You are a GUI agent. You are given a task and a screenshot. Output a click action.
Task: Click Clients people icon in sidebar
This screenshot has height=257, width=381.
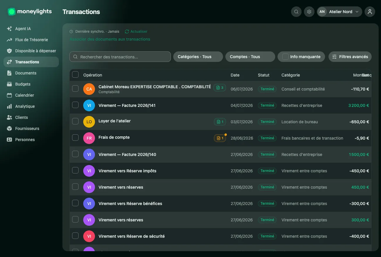click(9, 117)
